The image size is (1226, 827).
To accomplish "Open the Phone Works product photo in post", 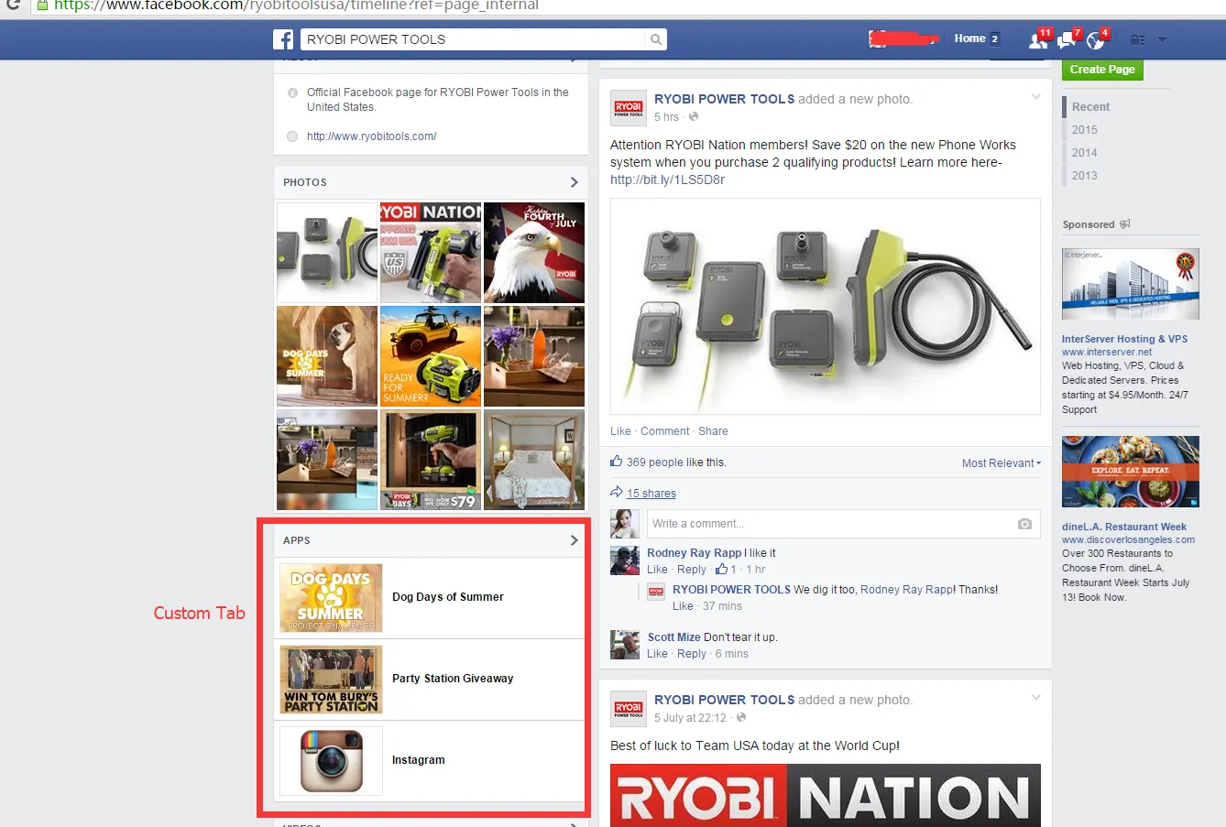I will pyautogui.click(x=826, y=307).
